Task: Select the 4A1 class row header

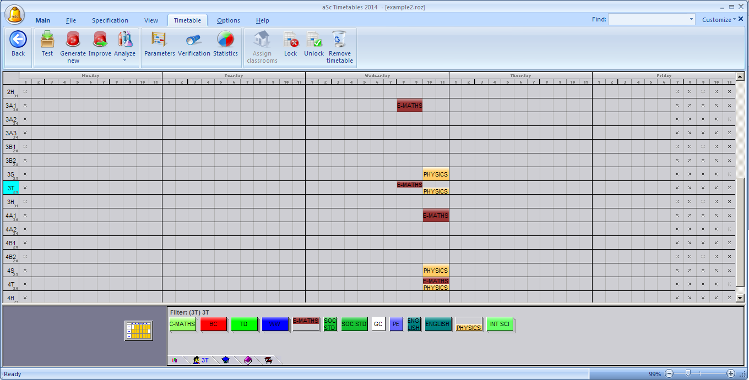Action: point(11,215)
